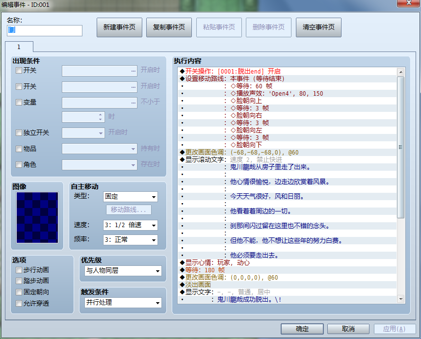The width and height of the screenshot is (421, 339).
Task: Cancel the dialog with 取消
Action: pyautogui.click(x=348, y=329)
